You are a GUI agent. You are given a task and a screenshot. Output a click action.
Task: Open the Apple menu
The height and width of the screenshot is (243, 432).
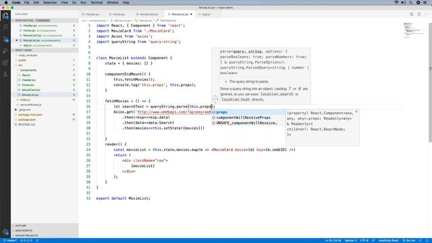6,3
